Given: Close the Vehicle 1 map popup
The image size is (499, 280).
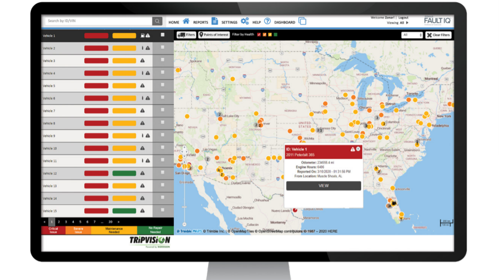Looking at the screenshot, I should click(358, 149).
